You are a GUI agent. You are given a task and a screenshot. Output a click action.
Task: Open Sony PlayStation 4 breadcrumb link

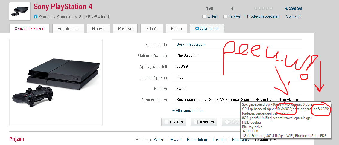pyautogui.click(x=94, y=17)
